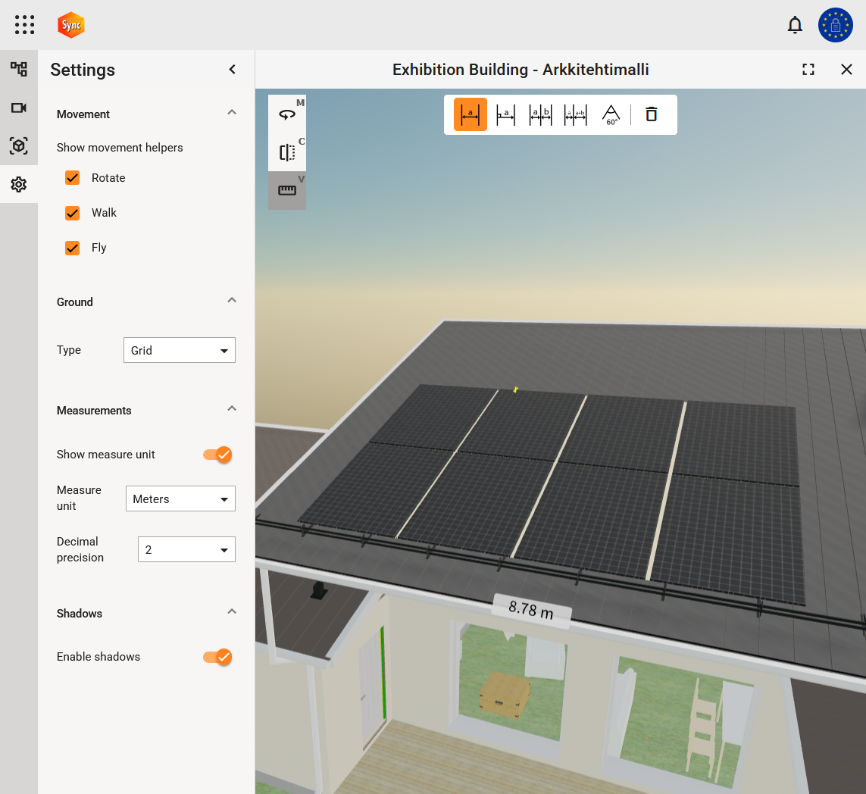Viewport: 866px width, 794px height.
Task: Disable the Enable shadows switch
Action: point(217,657)
